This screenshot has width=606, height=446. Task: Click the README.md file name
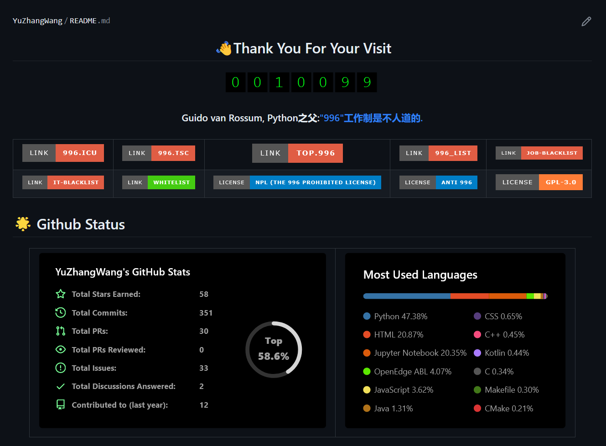[90, 21]
